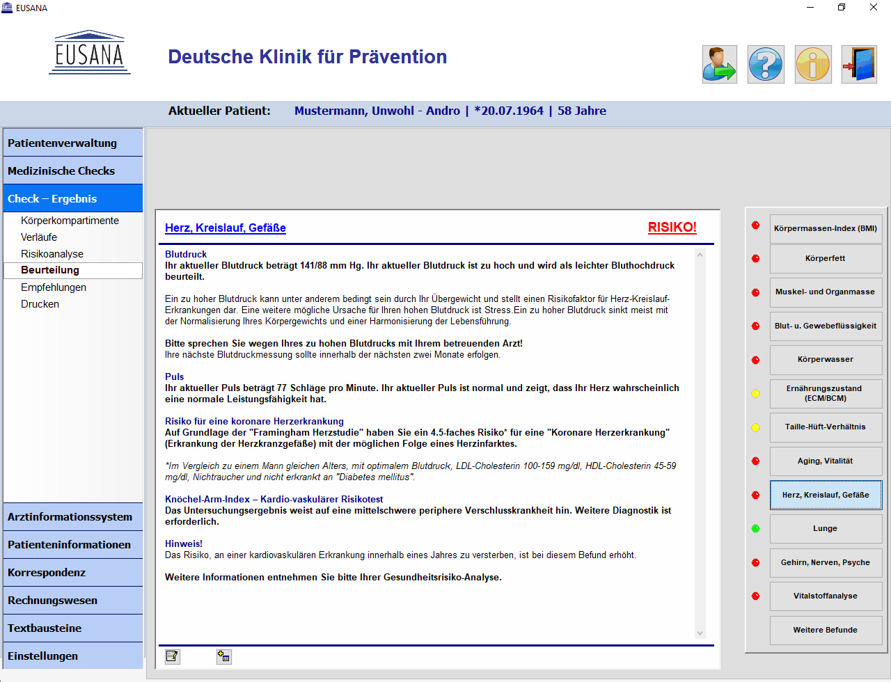Click the Gehirn, Nerven, Psyche button
This screenshot has width=891, height=682.
click(826, 562)
